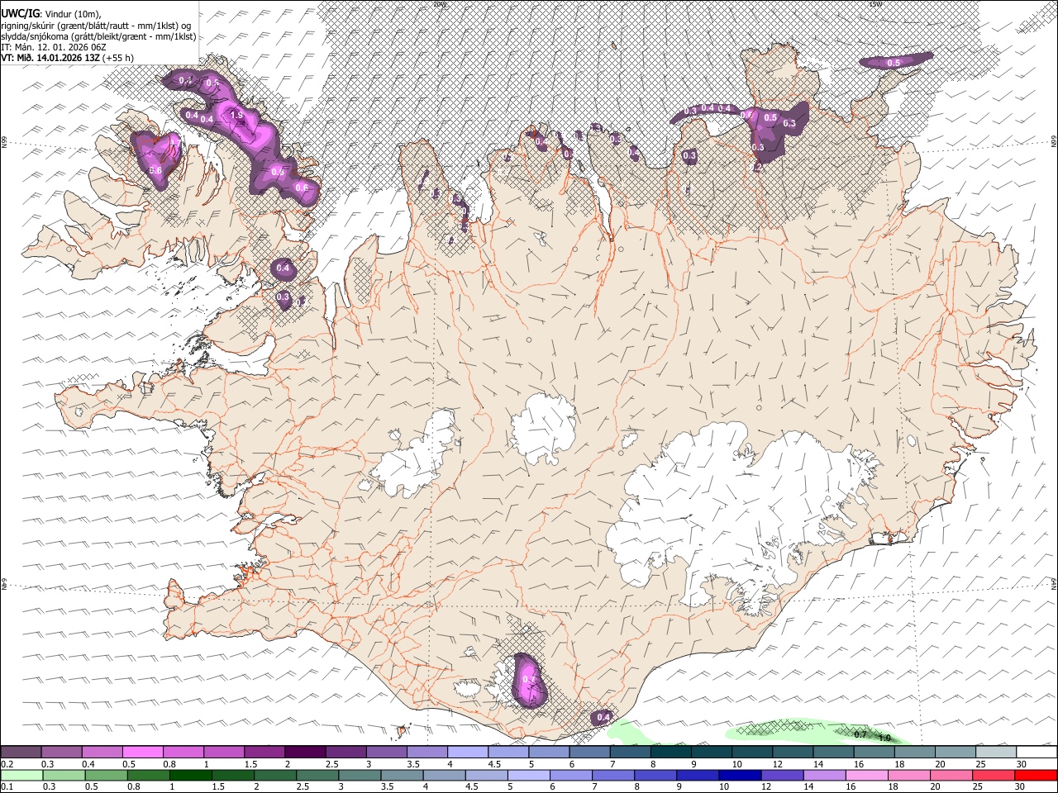Click the 0.7 value on the green rain area
Viewport: 1058px width, 793px height.
tap(860, 734)
